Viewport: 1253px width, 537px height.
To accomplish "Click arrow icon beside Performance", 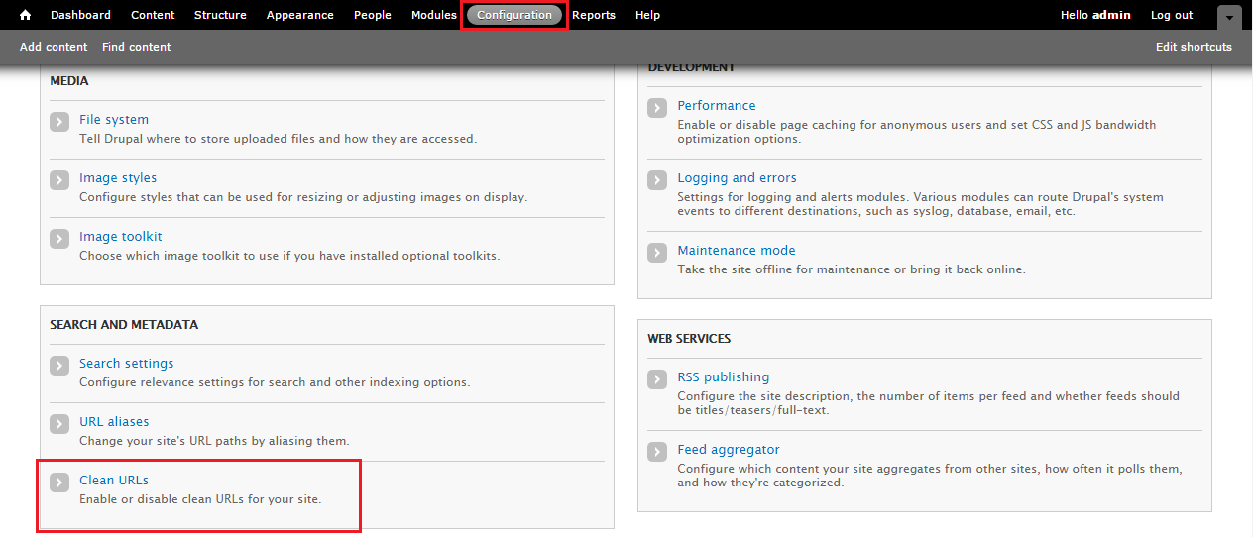I will click(x=657, y=108).
